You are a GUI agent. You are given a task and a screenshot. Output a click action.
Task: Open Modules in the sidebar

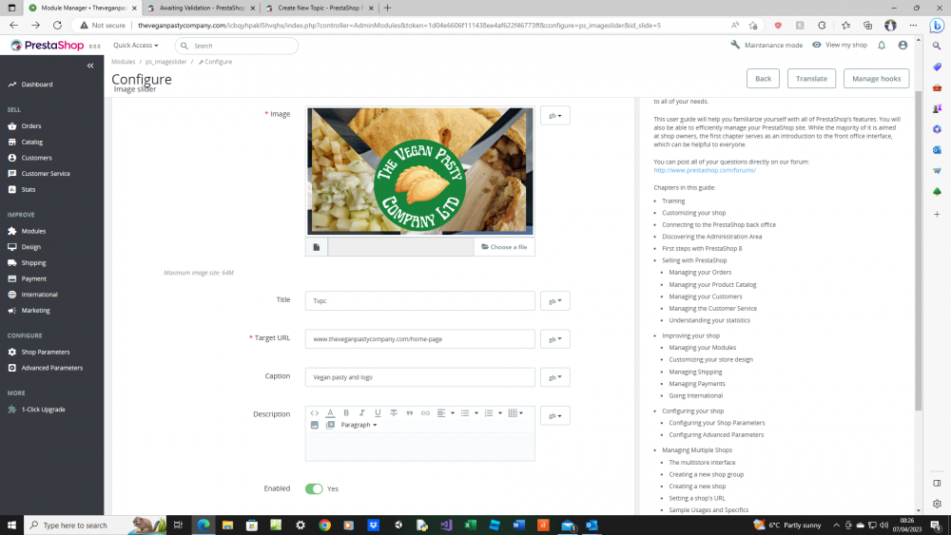click(x=33, y=231)
